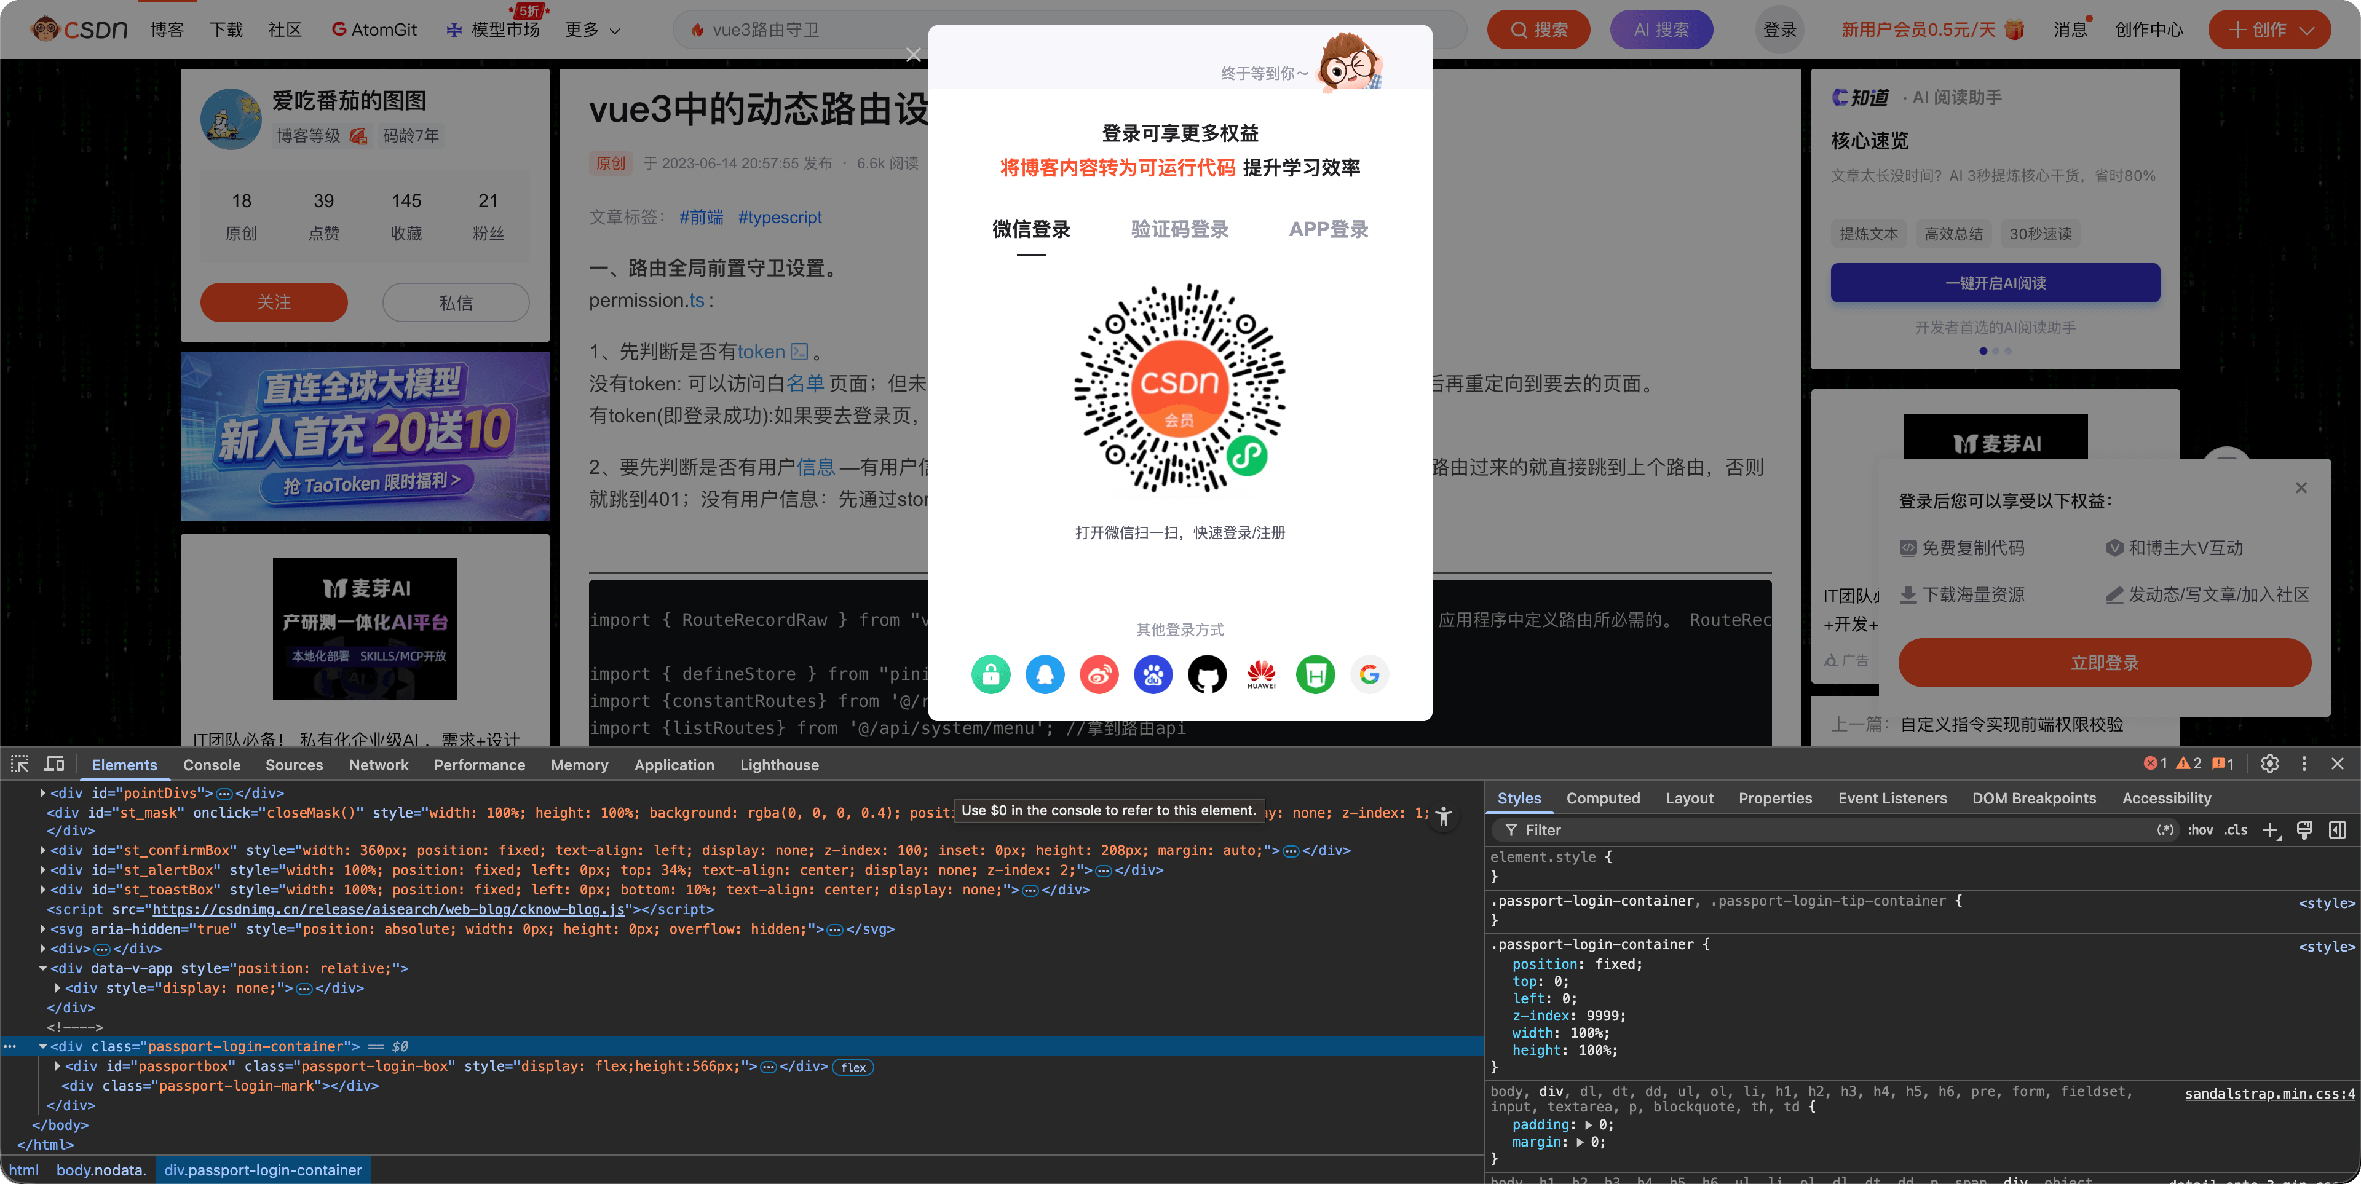Show the computed styles sidebar icon

pos(2338,831)
